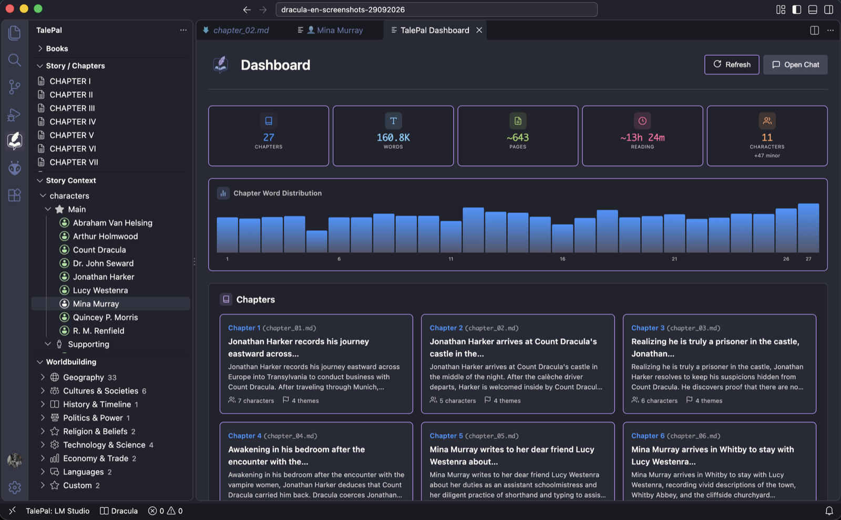
Task: Split the editor to the right
Action: pos(814,30)
